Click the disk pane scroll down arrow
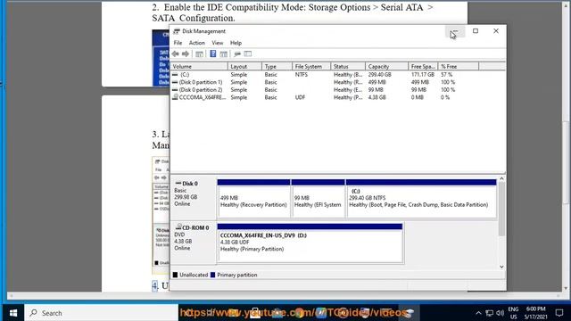The image size is (571, 321). click(501, 267)
